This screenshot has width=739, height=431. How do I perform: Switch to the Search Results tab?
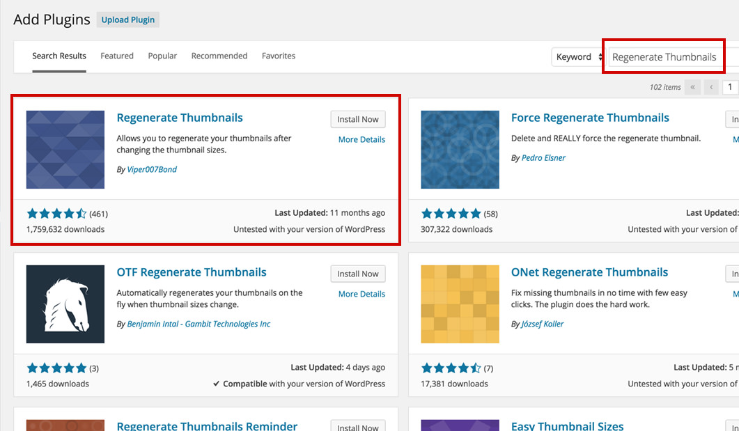click(x=59, y=56)
